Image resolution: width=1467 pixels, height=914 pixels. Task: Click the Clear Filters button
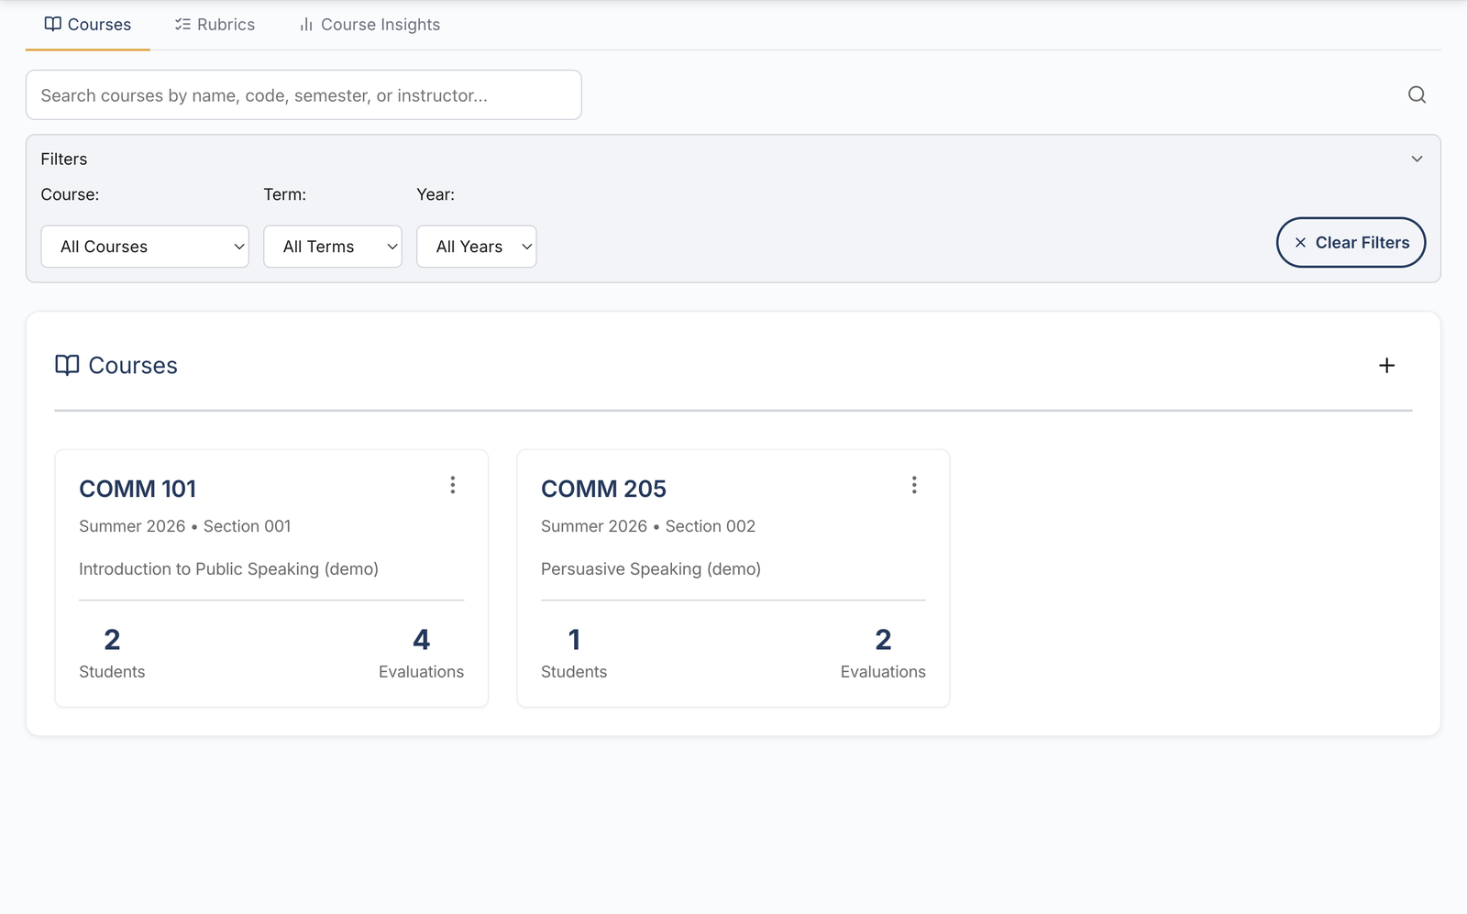(1351, 242)
